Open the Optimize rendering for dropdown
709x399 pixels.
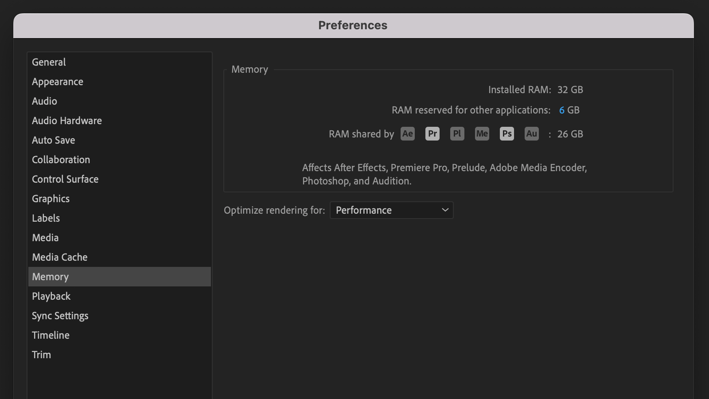pyautogui.click(x=391, y=210)
